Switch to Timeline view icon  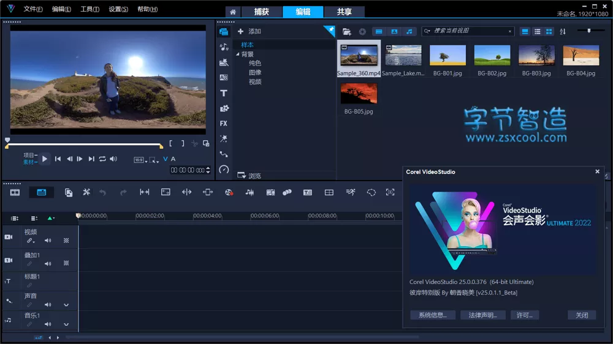point(42,192)
